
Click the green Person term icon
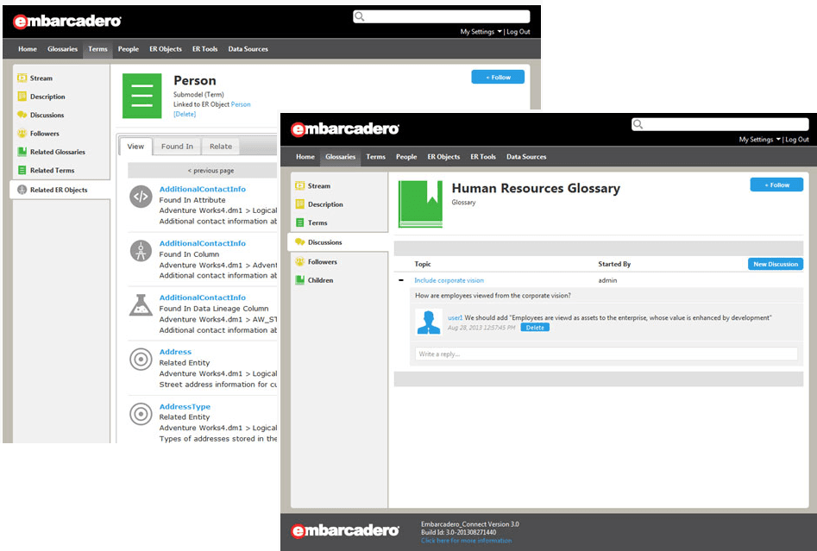141,96
